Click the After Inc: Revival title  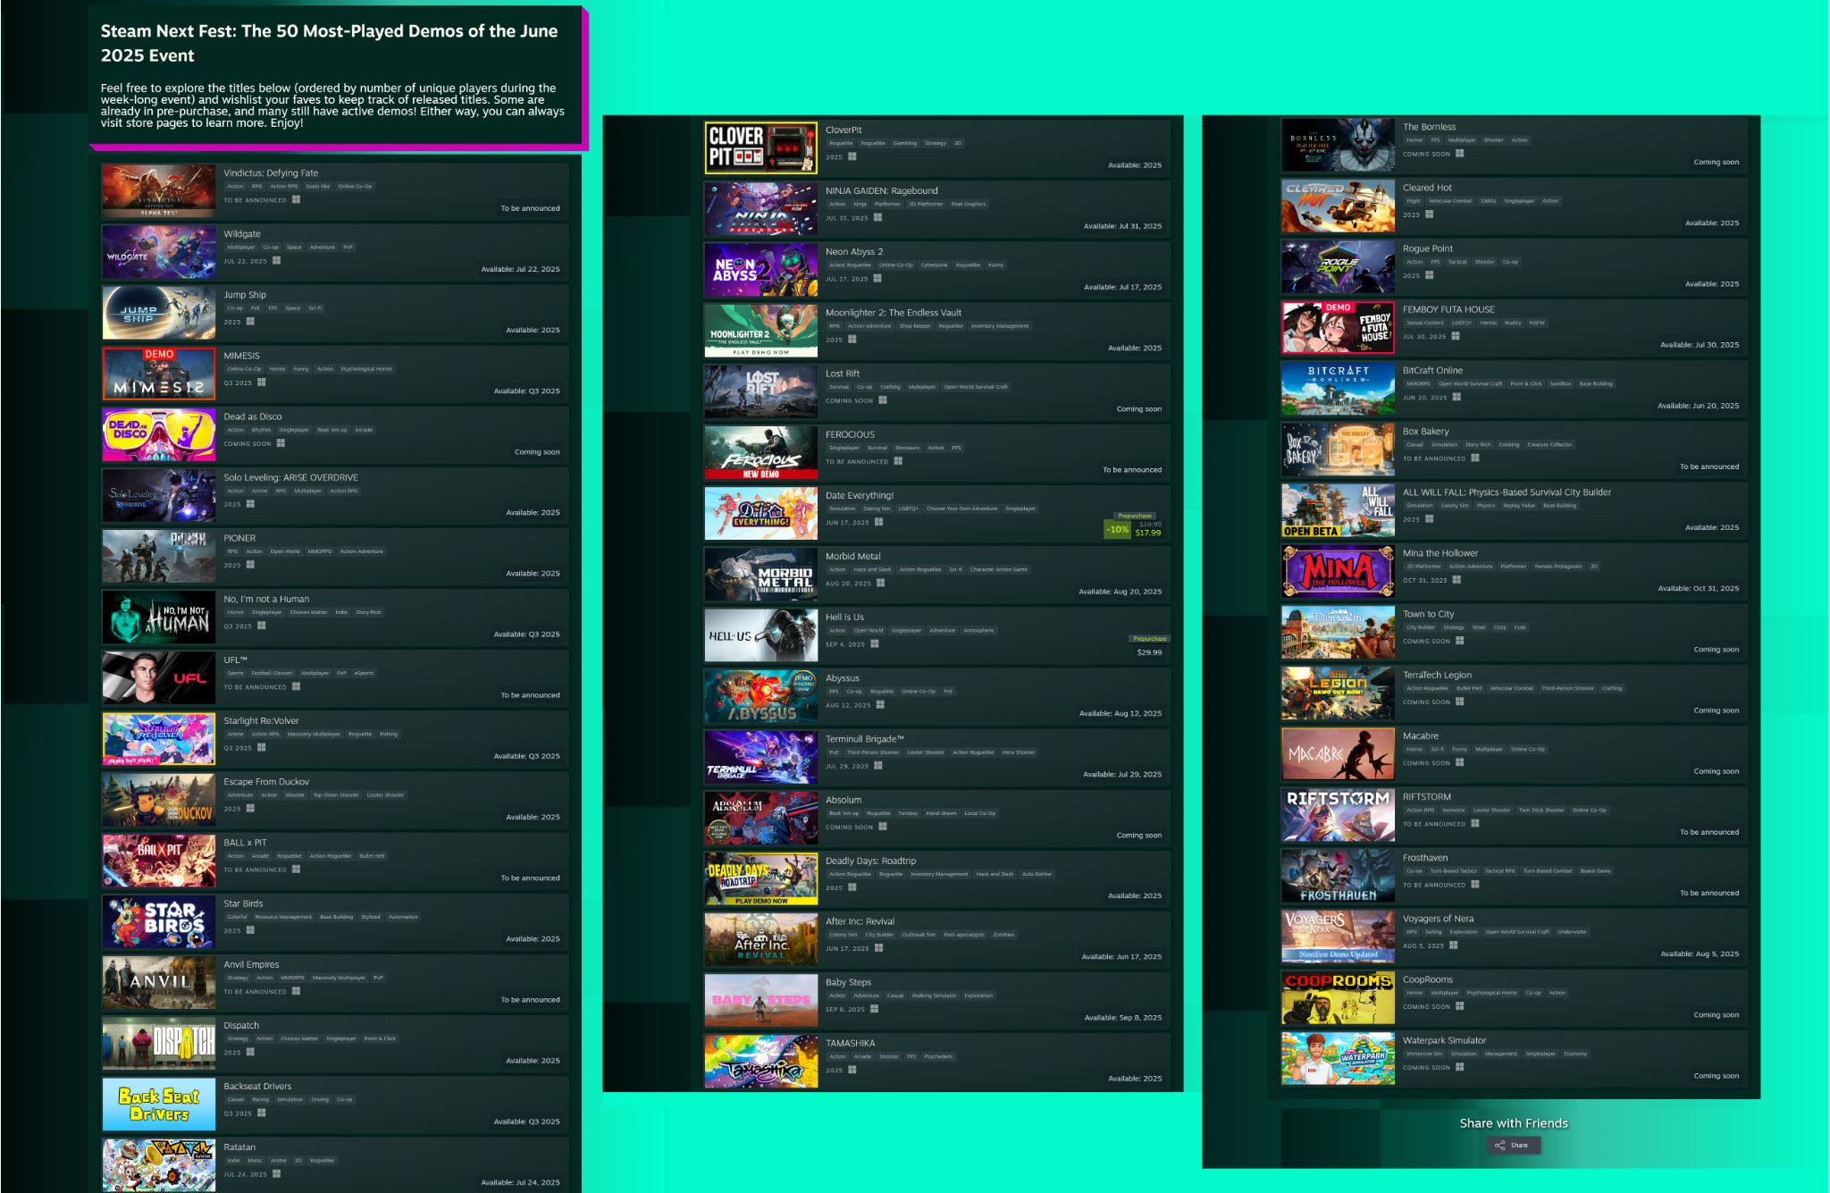click(860, 921)
